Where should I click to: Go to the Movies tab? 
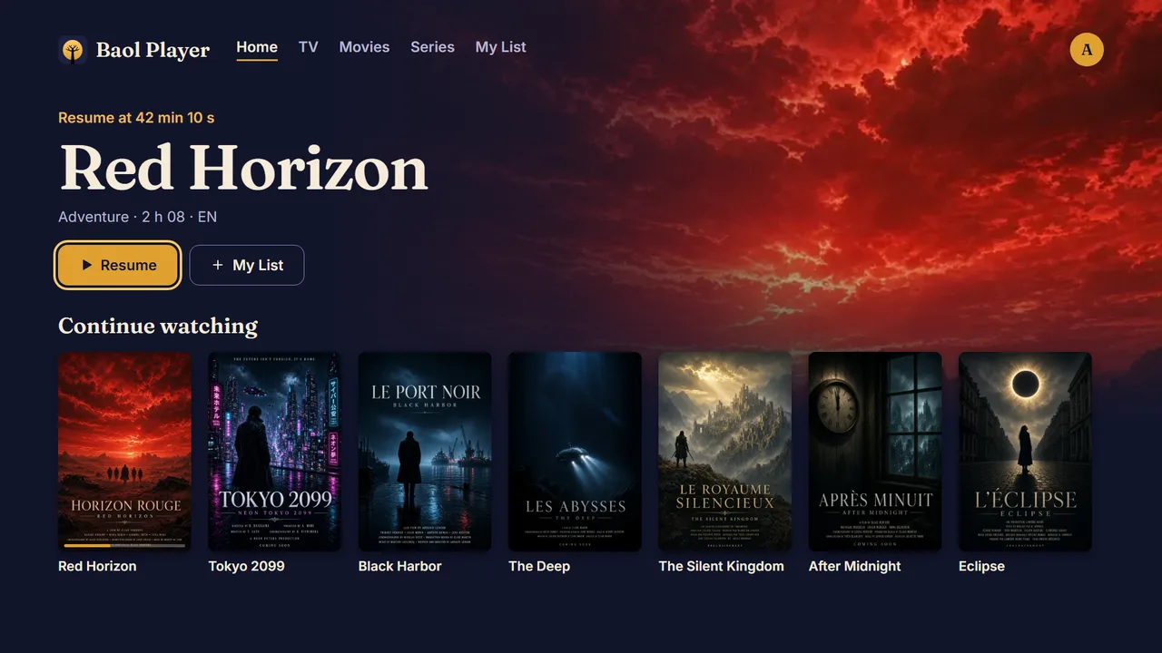click(x=364, y=47)
